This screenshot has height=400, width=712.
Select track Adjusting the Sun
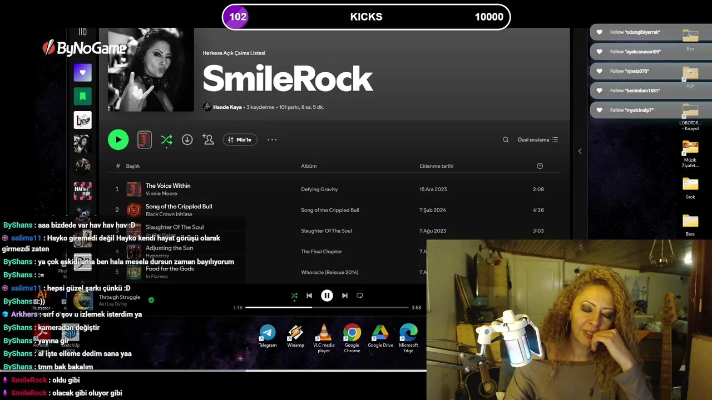pos(170,248)
